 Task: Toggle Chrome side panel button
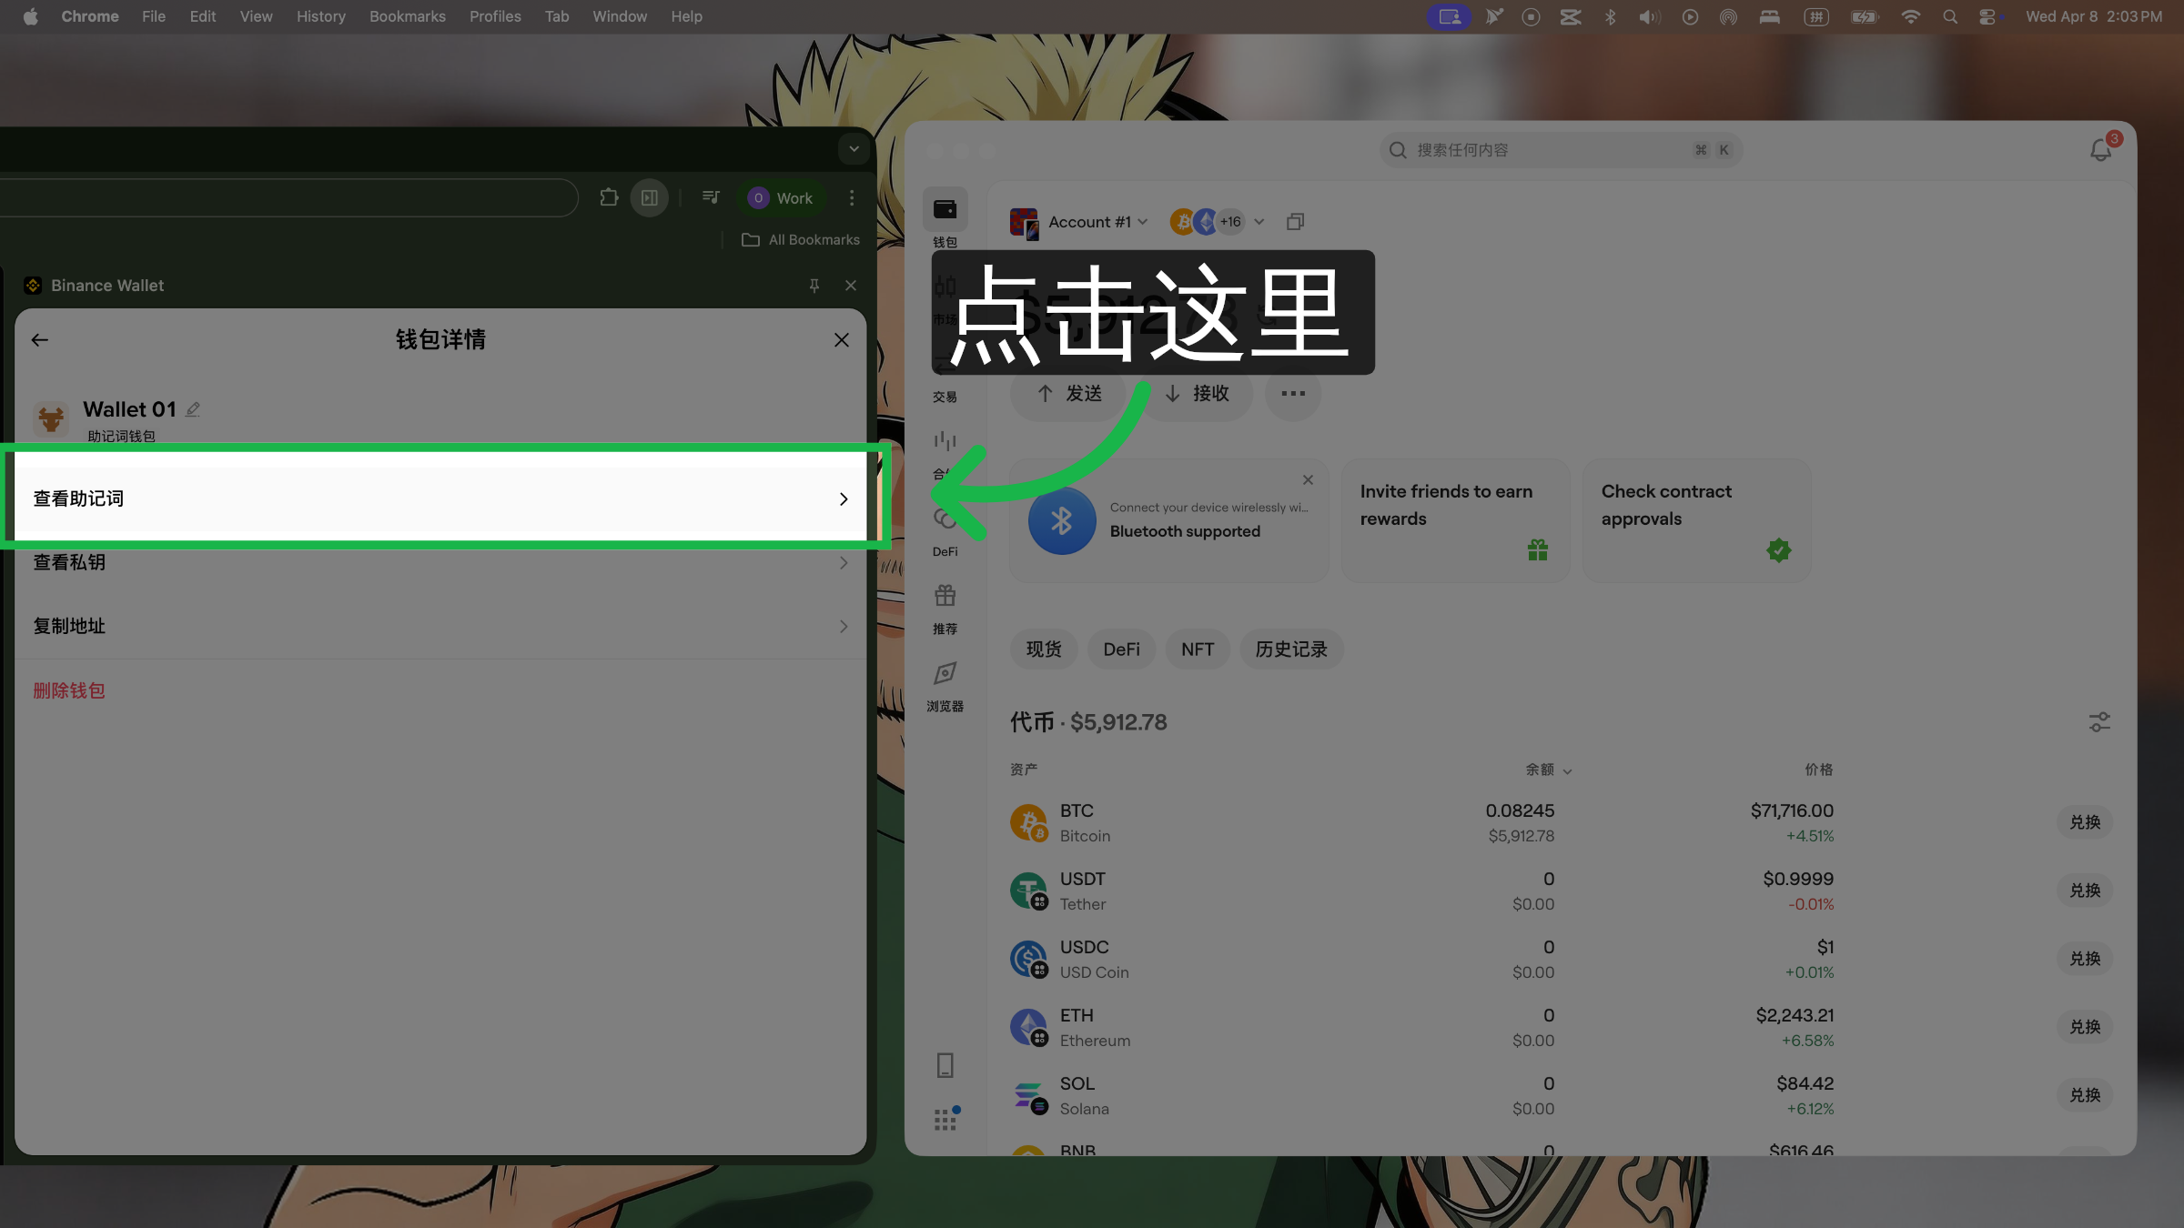click(x=650, y=197)
